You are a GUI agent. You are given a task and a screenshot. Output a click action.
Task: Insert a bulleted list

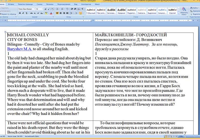click(x=57, y=9)
